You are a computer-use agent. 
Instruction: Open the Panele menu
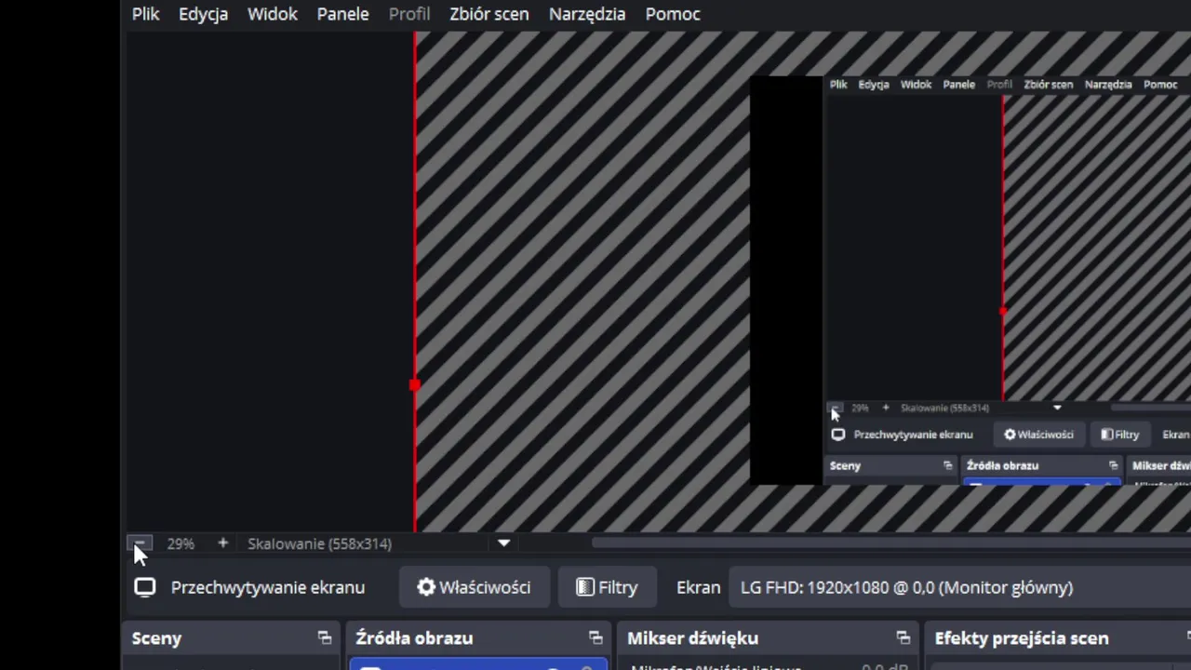tap(343, 14)
